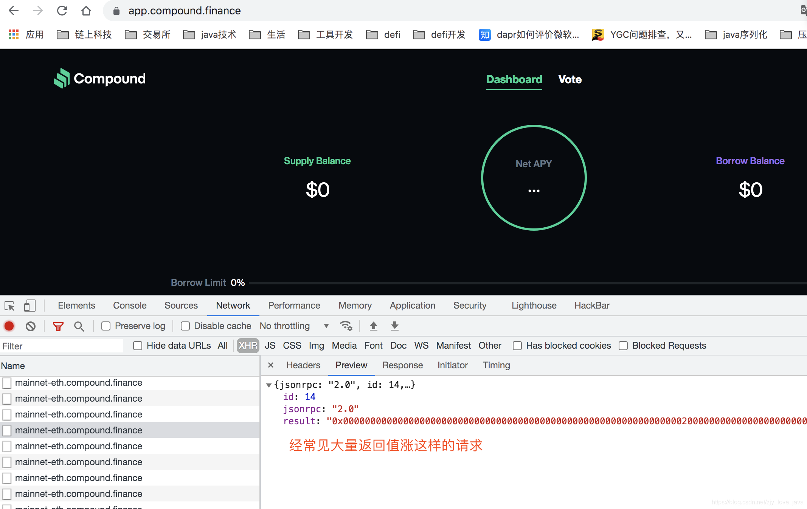807x509 pixels.
Task: Select the inspect element tool
Action: (x=9, y=306)
